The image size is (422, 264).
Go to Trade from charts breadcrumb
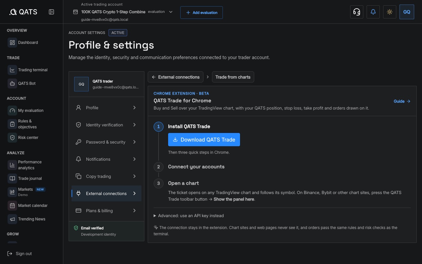click(233, 77)
